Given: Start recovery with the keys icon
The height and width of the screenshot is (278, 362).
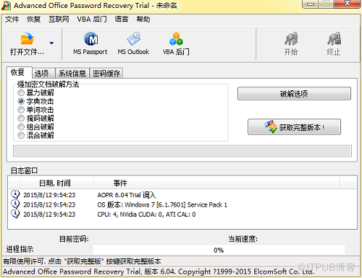Looking at the screenshot, I should point(291,43).
